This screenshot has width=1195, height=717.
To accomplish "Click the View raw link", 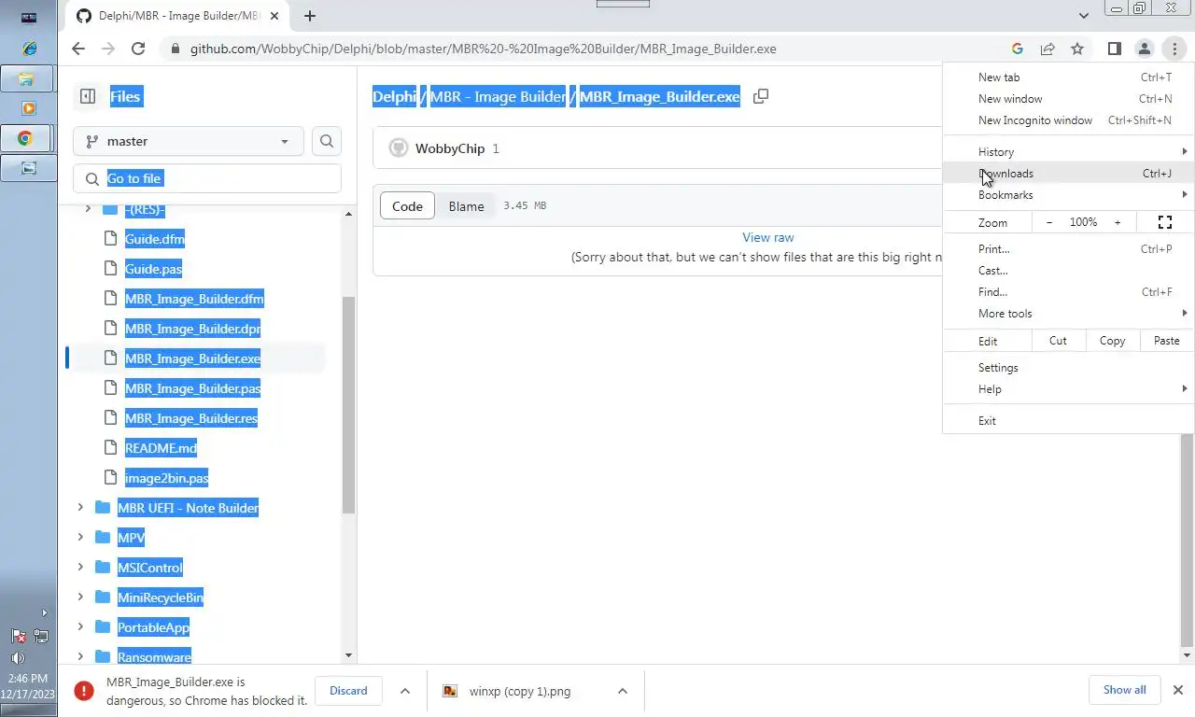I will [767, 238].
